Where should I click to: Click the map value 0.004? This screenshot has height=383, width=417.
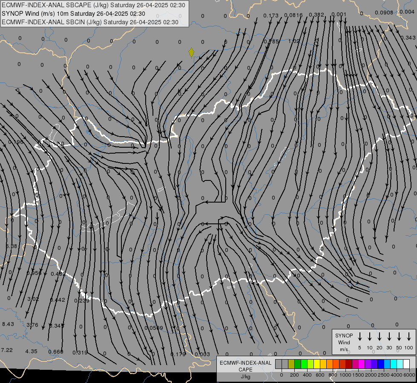pyautogui.click(x=407, y=11)
